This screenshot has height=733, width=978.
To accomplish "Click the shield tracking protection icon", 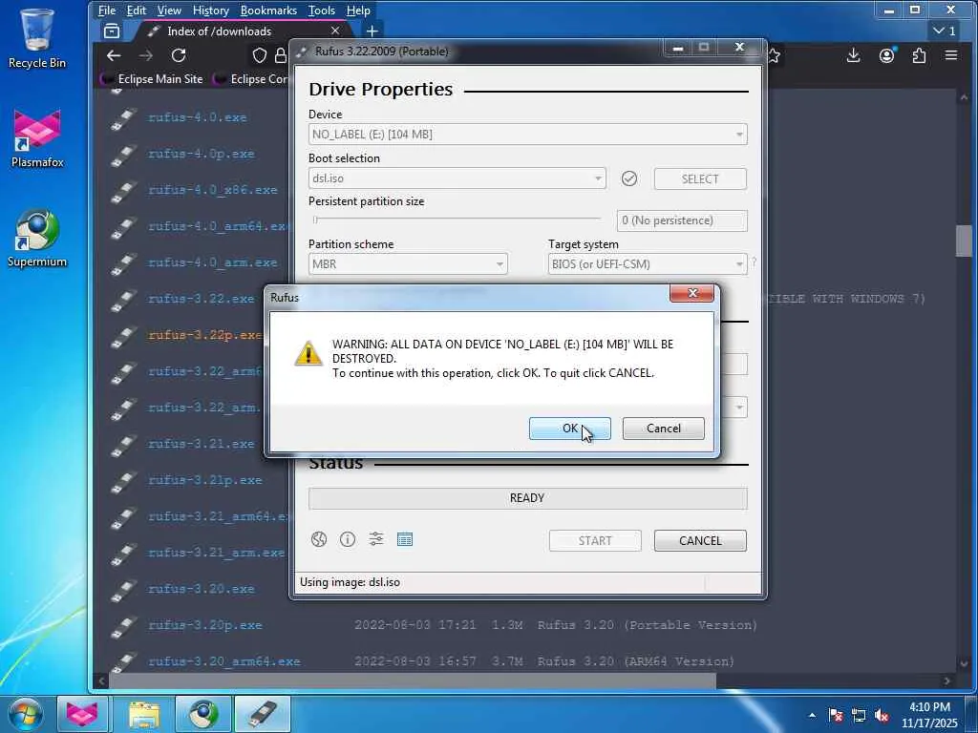I will click(x=260, y=55).
